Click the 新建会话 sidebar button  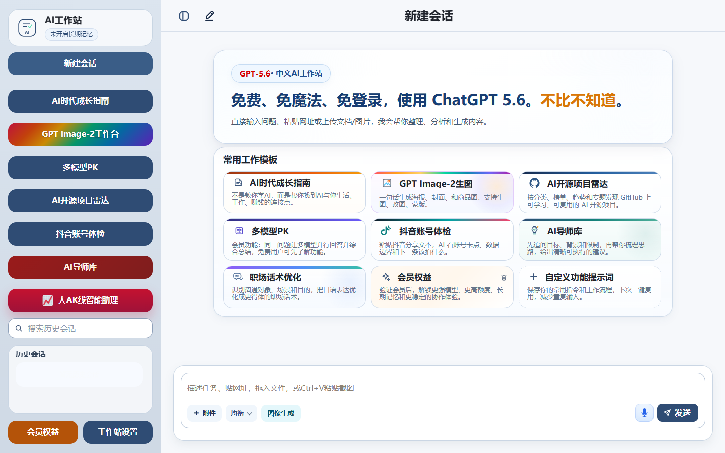coord(80,64)
